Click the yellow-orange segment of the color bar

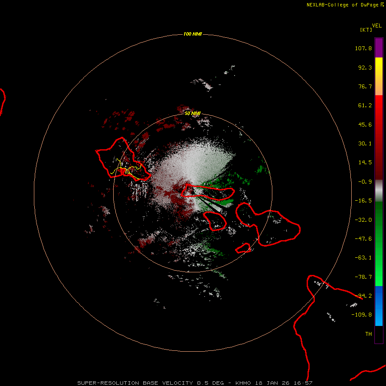(379, 76)
